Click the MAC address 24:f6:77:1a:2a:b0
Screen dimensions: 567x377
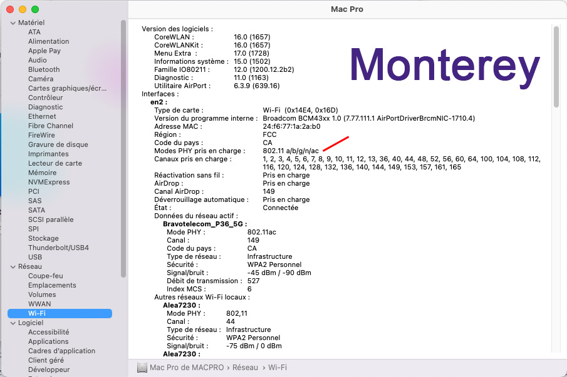pos(291,127)
